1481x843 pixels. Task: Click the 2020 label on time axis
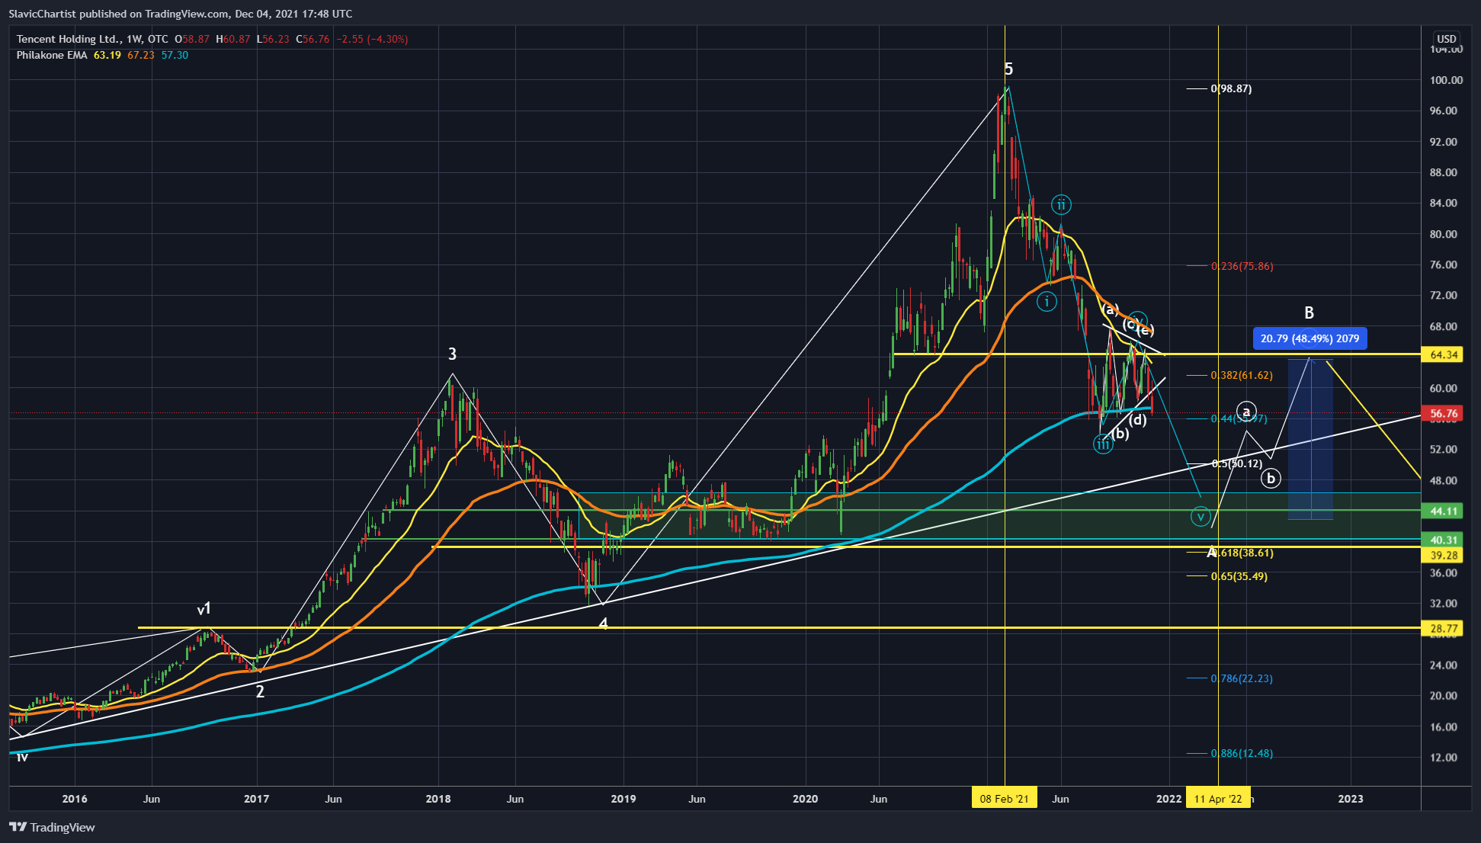point(805,799)
